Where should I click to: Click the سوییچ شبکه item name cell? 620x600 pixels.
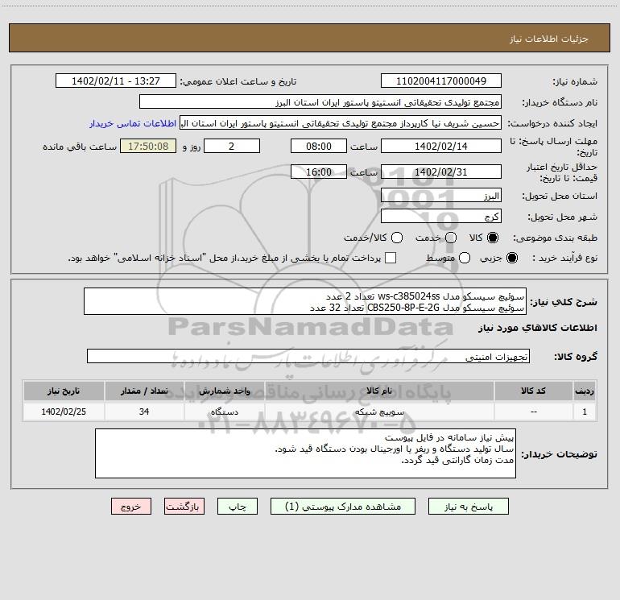point(379,412)
